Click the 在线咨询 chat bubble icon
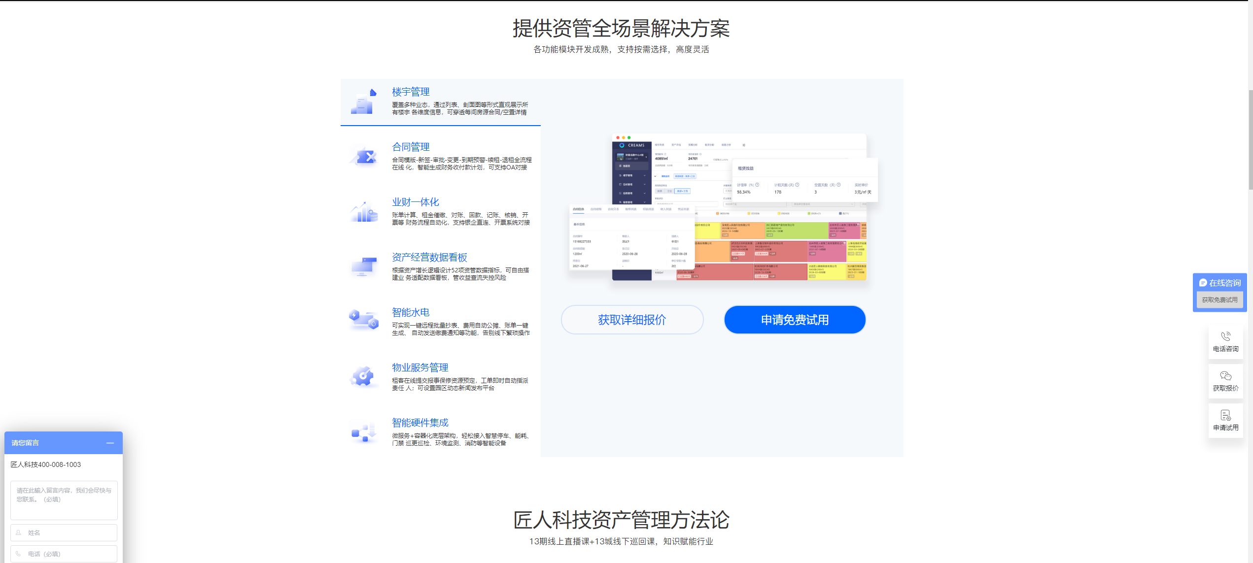The width and height of the screenshot is (1253, 563). coord(1203,283)
